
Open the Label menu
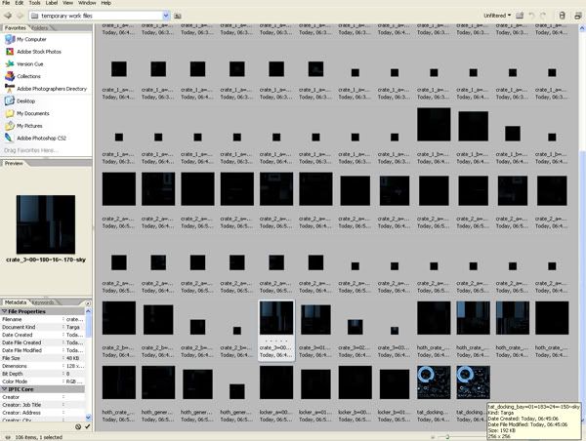pyautogui.click(x=51, y=3)
